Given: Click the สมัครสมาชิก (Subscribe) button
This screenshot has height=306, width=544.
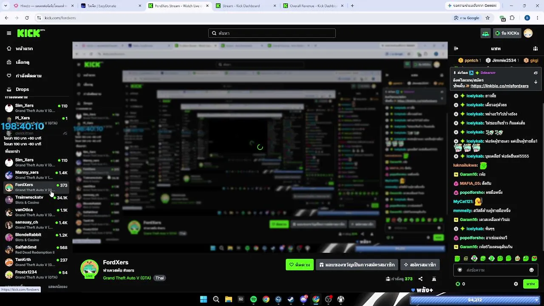Looking at the screenshot, I should pos(420,265).
